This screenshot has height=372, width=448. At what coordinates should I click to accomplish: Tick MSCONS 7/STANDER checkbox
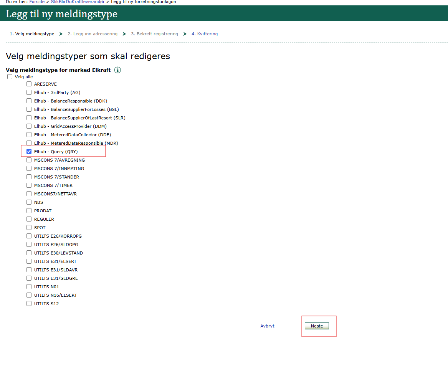pos(29,177)
